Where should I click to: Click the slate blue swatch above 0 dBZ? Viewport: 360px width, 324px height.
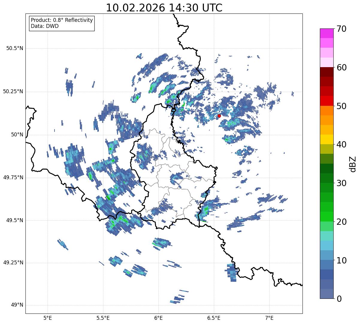(x=326, y=294)
